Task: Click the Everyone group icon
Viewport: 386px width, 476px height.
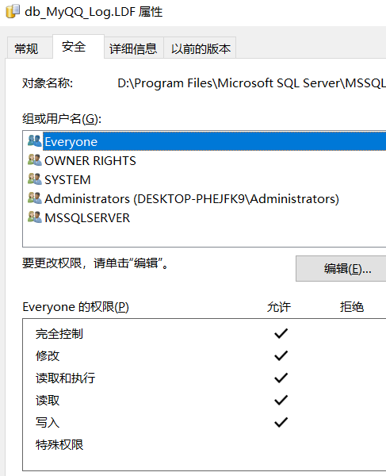Action: click(35, 141)
